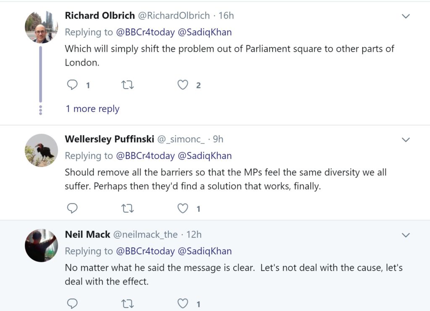Retweet Neil Mack's tweet

pyautogui.click(x=127, y=303)
